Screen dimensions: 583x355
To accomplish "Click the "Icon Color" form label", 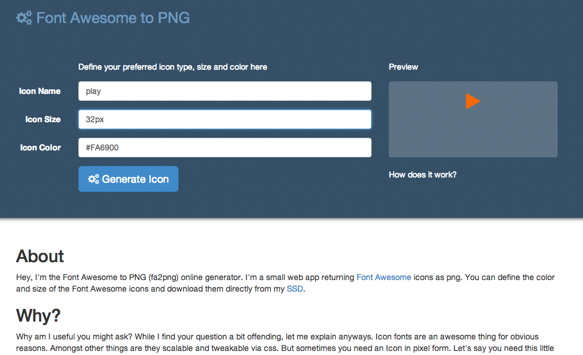I will pyautogui.click(x=40, y=148).
